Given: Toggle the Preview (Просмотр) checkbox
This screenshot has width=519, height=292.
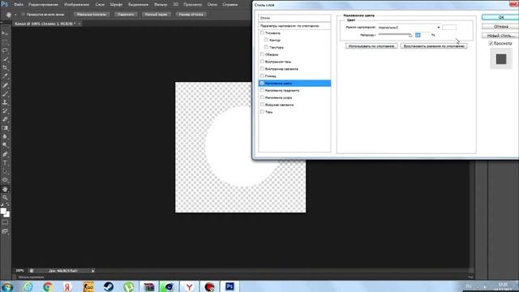Looking at the screenshot, I should (491, 43).
